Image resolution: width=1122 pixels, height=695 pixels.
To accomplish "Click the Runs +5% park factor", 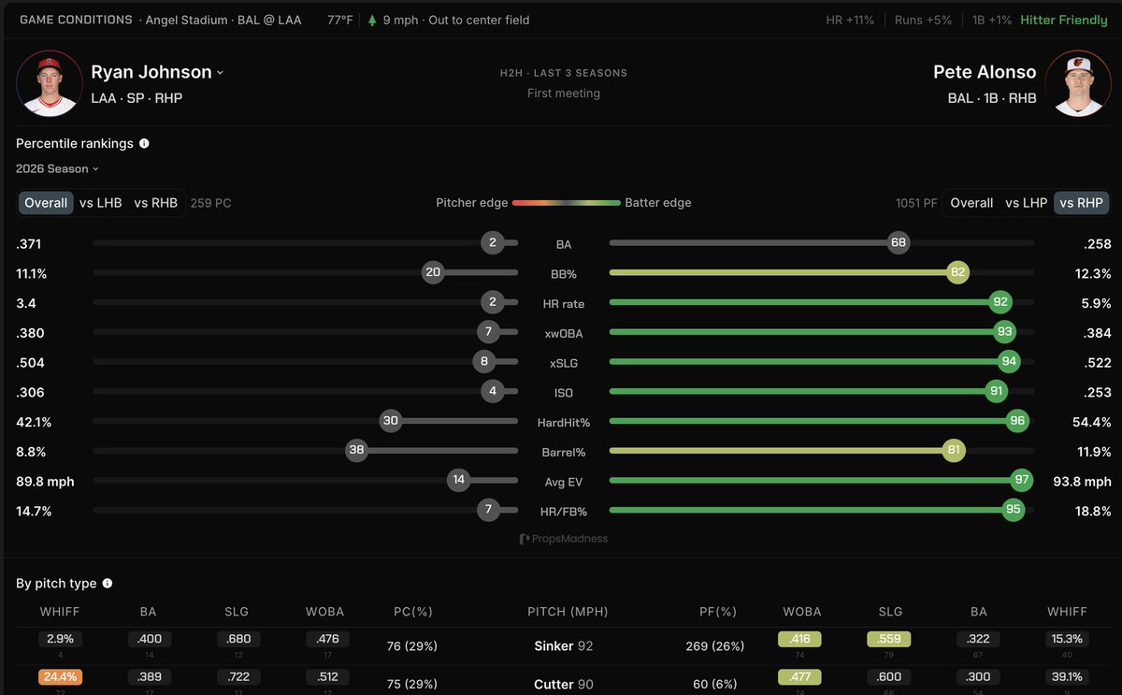I will tap(923, 20).
